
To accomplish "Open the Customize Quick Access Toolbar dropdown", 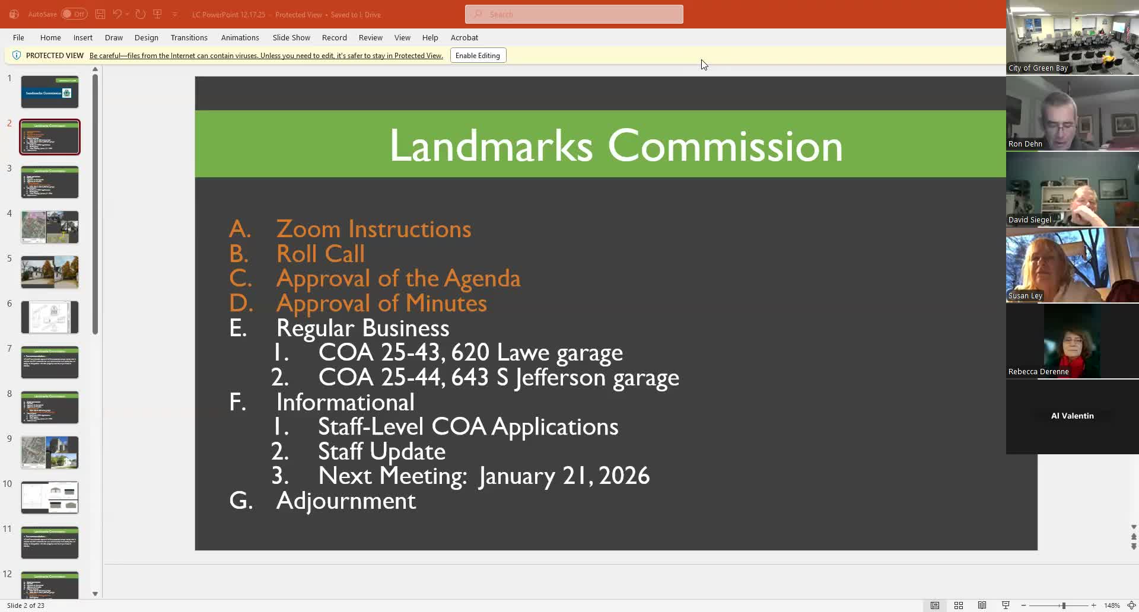I will 174,14.
